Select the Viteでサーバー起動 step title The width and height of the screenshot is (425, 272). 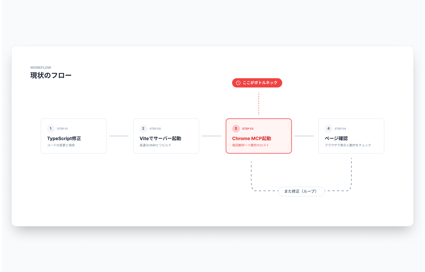[x=160, y=139]
